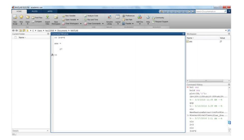The image size is (244, 140).
Task: Select '2+3' in Command History
Action: coord(192,125)
